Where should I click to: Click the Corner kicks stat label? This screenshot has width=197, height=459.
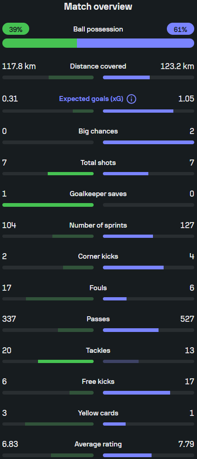pyautogui.click(x=98, y=256)
